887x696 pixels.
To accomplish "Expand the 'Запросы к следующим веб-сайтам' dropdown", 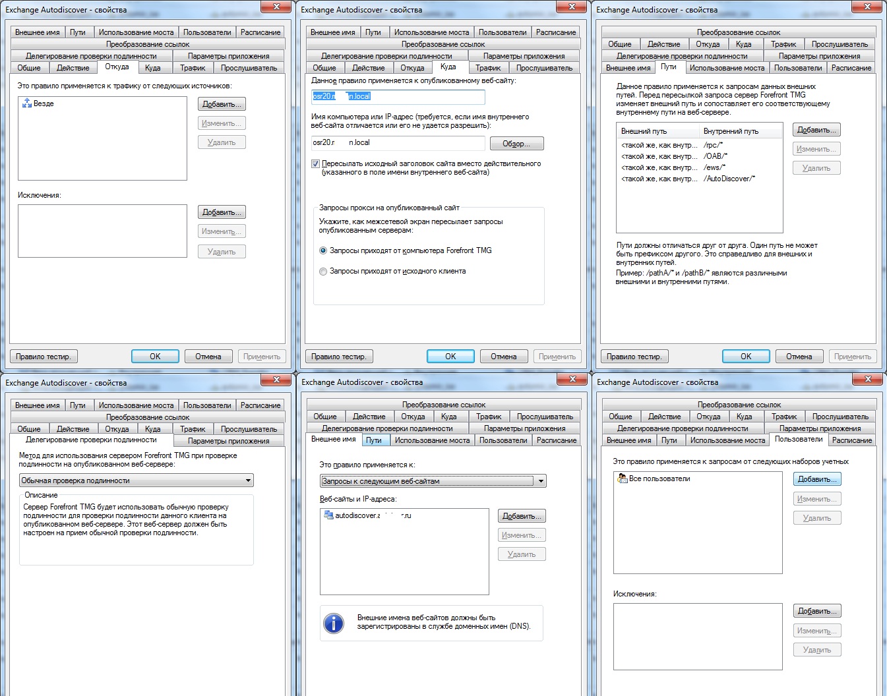I will (x=433, y=481).
